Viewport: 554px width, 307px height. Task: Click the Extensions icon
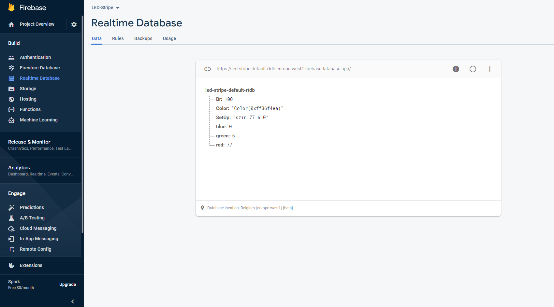[11, 266]
